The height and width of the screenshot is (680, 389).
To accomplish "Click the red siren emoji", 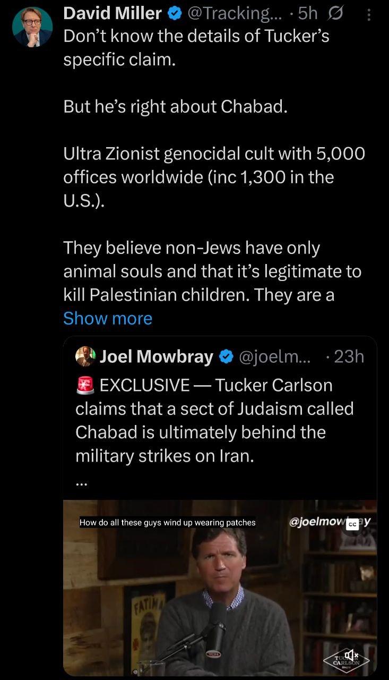I will click(x=85, y=385).
